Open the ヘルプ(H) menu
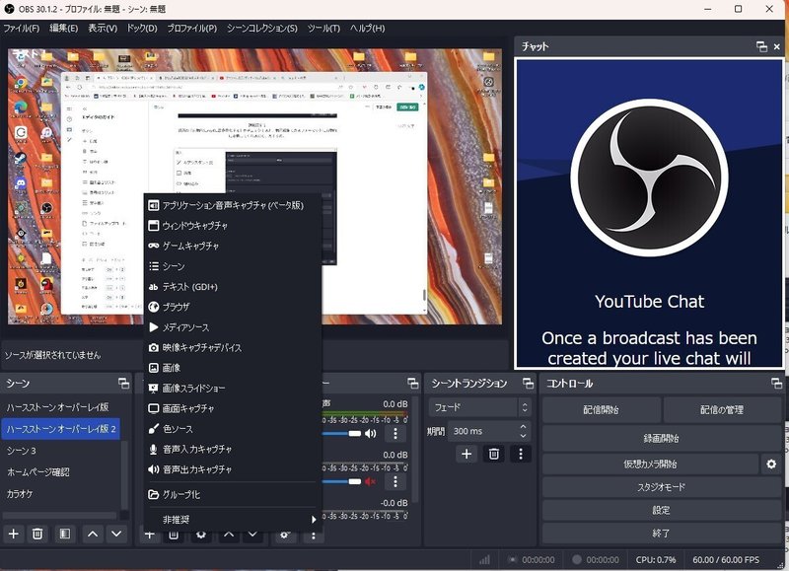This screenshot has width=789, height=571. pos(367,29)
